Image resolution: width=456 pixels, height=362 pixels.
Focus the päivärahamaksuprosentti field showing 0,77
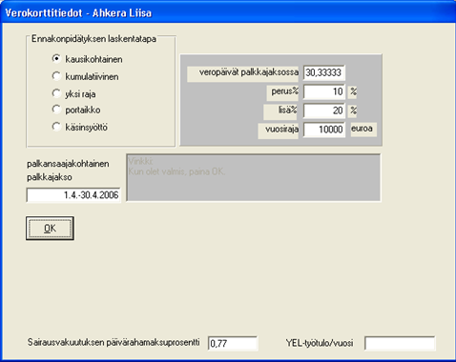233,343
